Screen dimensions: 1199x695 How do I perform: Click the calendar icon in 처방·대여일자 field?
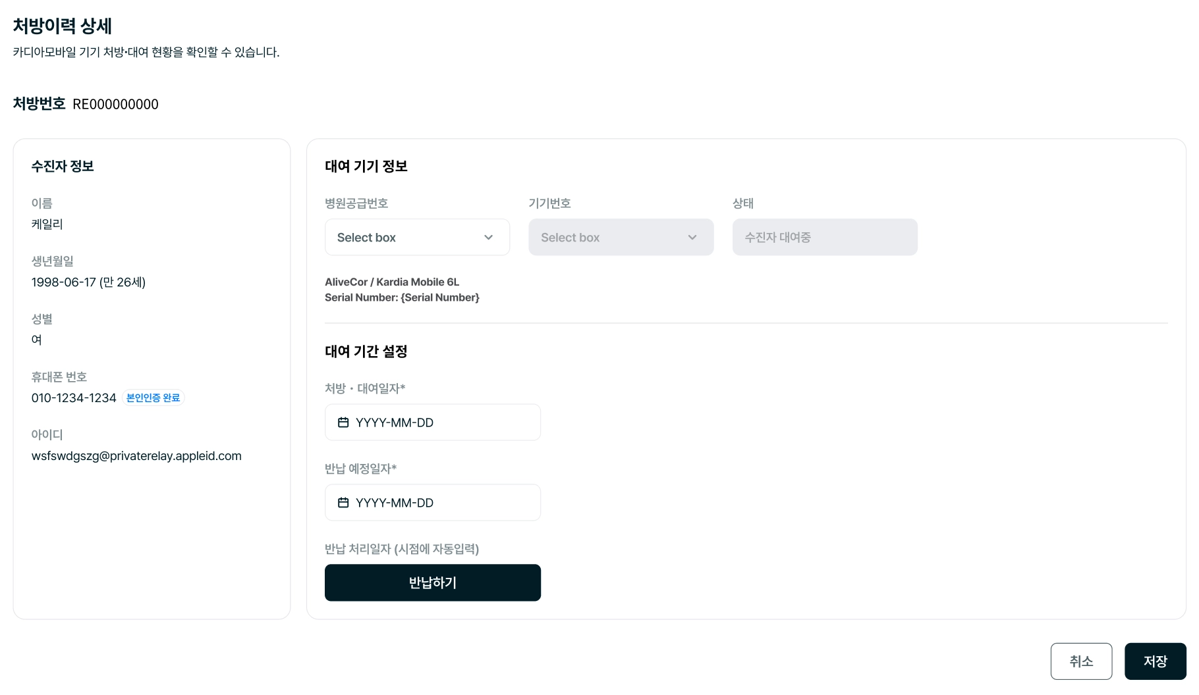click(x=343, y=423)
